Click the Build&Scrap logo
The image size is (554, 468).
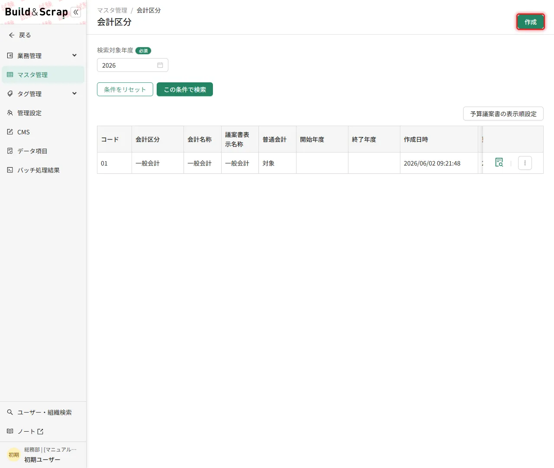(36, 12)
